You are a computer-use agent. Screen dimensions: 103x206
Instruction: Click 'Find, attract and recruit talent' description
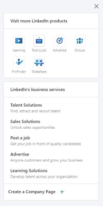click(x=35, y=111)
